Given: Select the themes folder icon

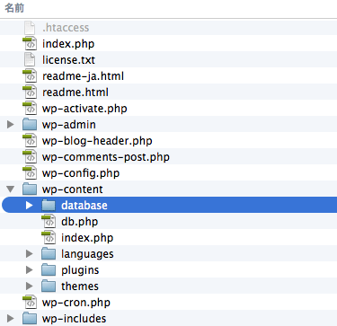Looking at the screenshot, I should pos(49,286).
